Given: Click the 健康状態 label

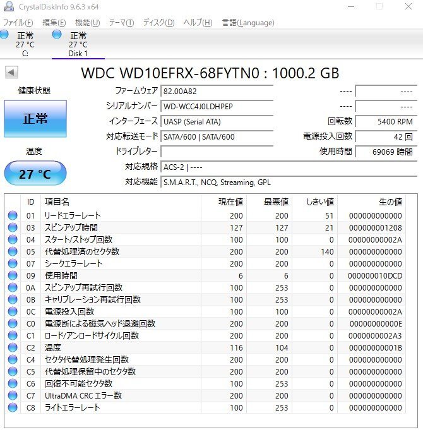Looking at the screenshot, I should 34,90.
